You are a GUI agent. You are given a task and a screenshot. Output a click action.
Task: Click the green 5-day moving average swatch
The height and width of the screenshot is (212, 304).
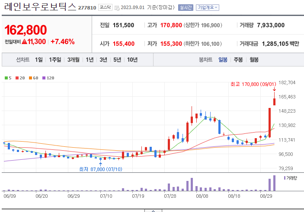click(x=6, y=78)
